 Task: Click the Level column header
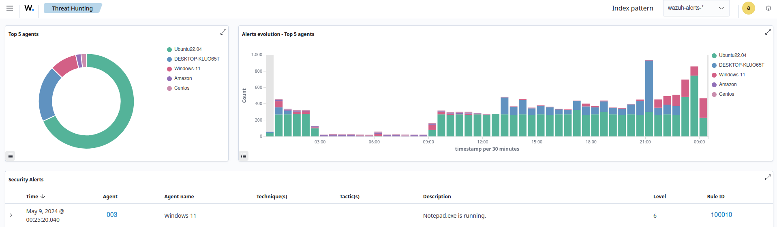[x=659, y=197]
